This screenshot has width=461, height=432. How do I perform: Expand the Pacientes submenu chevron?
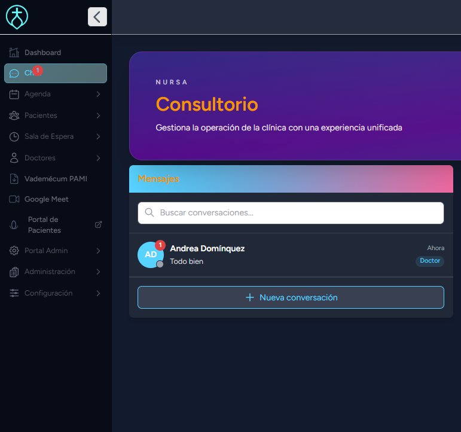(x=98, y=115)
